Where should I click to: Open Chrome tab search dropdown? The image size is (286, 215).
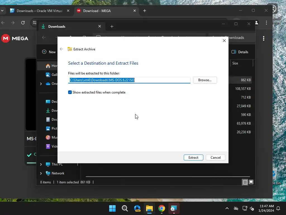(x=2, y=11)
